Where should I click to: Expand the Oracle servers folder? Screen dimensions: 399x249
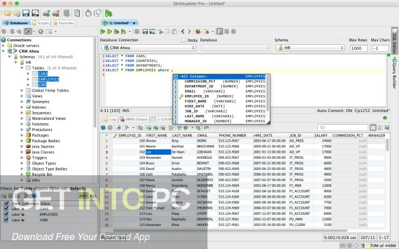click(4, 45)
